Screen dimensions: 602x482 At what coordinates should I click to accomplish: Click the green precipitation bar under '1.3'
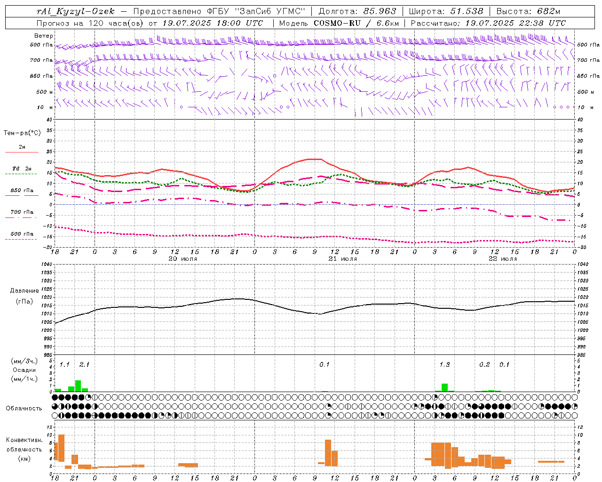pyautogui.click(x=444, y=388)
